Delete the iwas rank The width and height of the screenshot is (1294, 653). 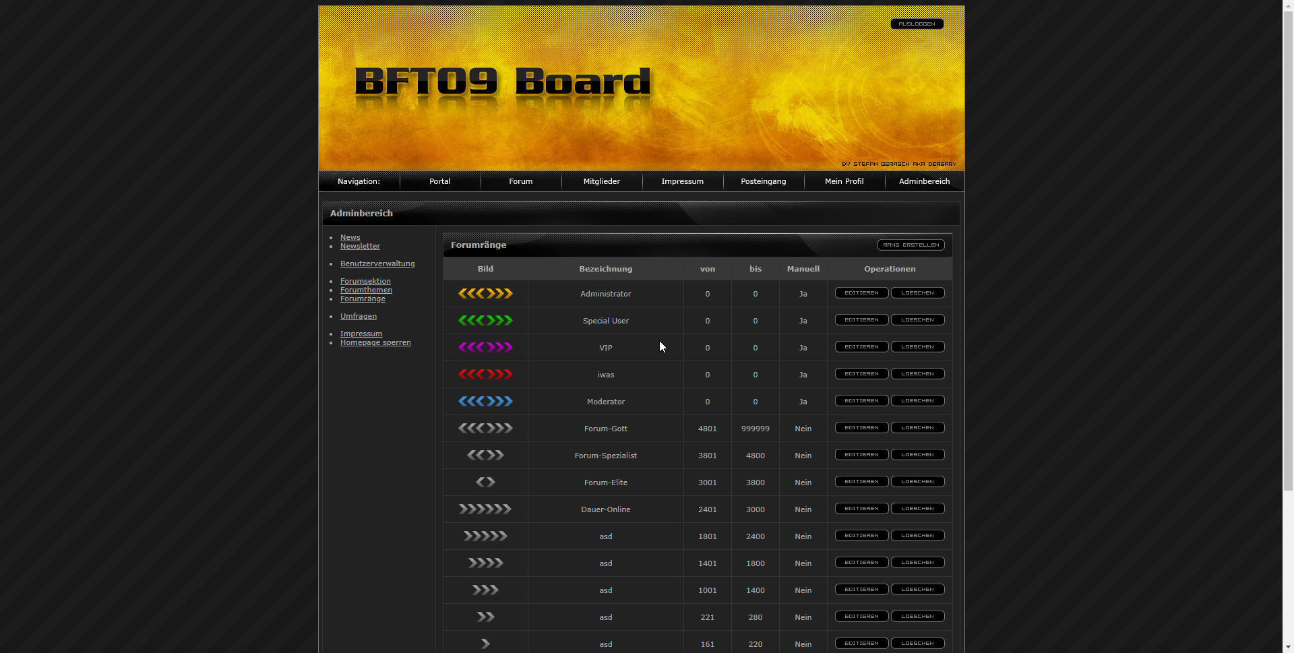(x=917, y=374)
